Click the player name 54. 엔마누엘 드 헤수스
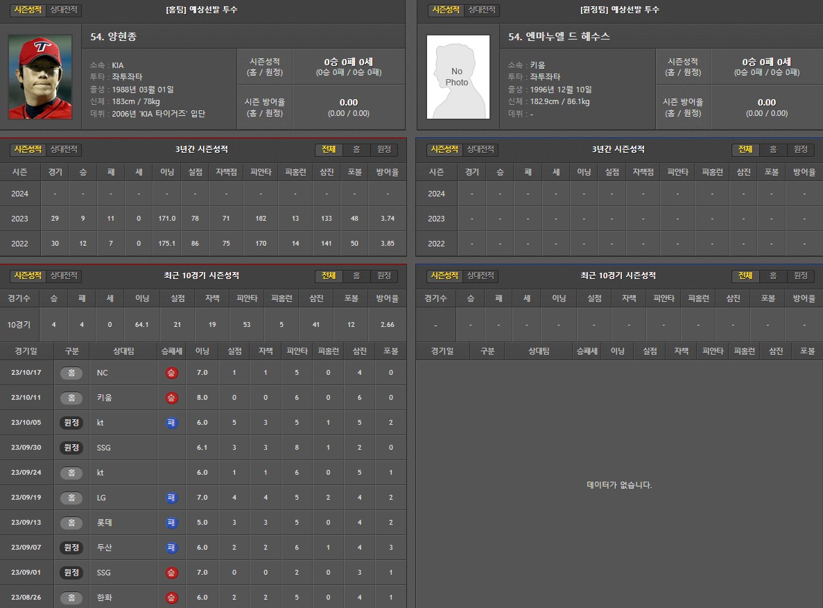The image size is (823, 608). pyautogui.click(x=559, y=37)
